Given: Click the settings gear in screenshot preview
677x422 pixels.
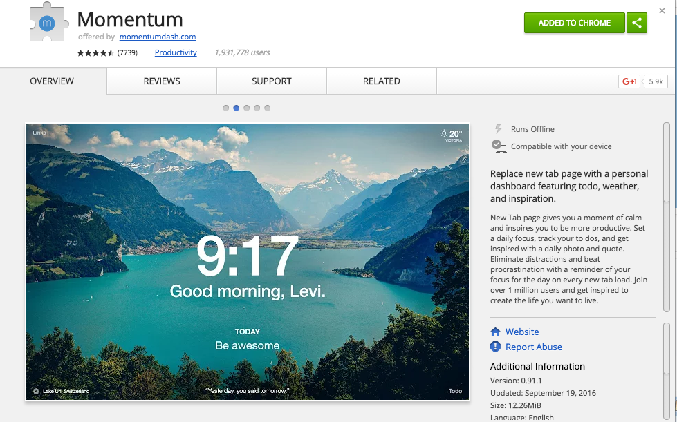Looking at the screenshot, I should point(36,391).
